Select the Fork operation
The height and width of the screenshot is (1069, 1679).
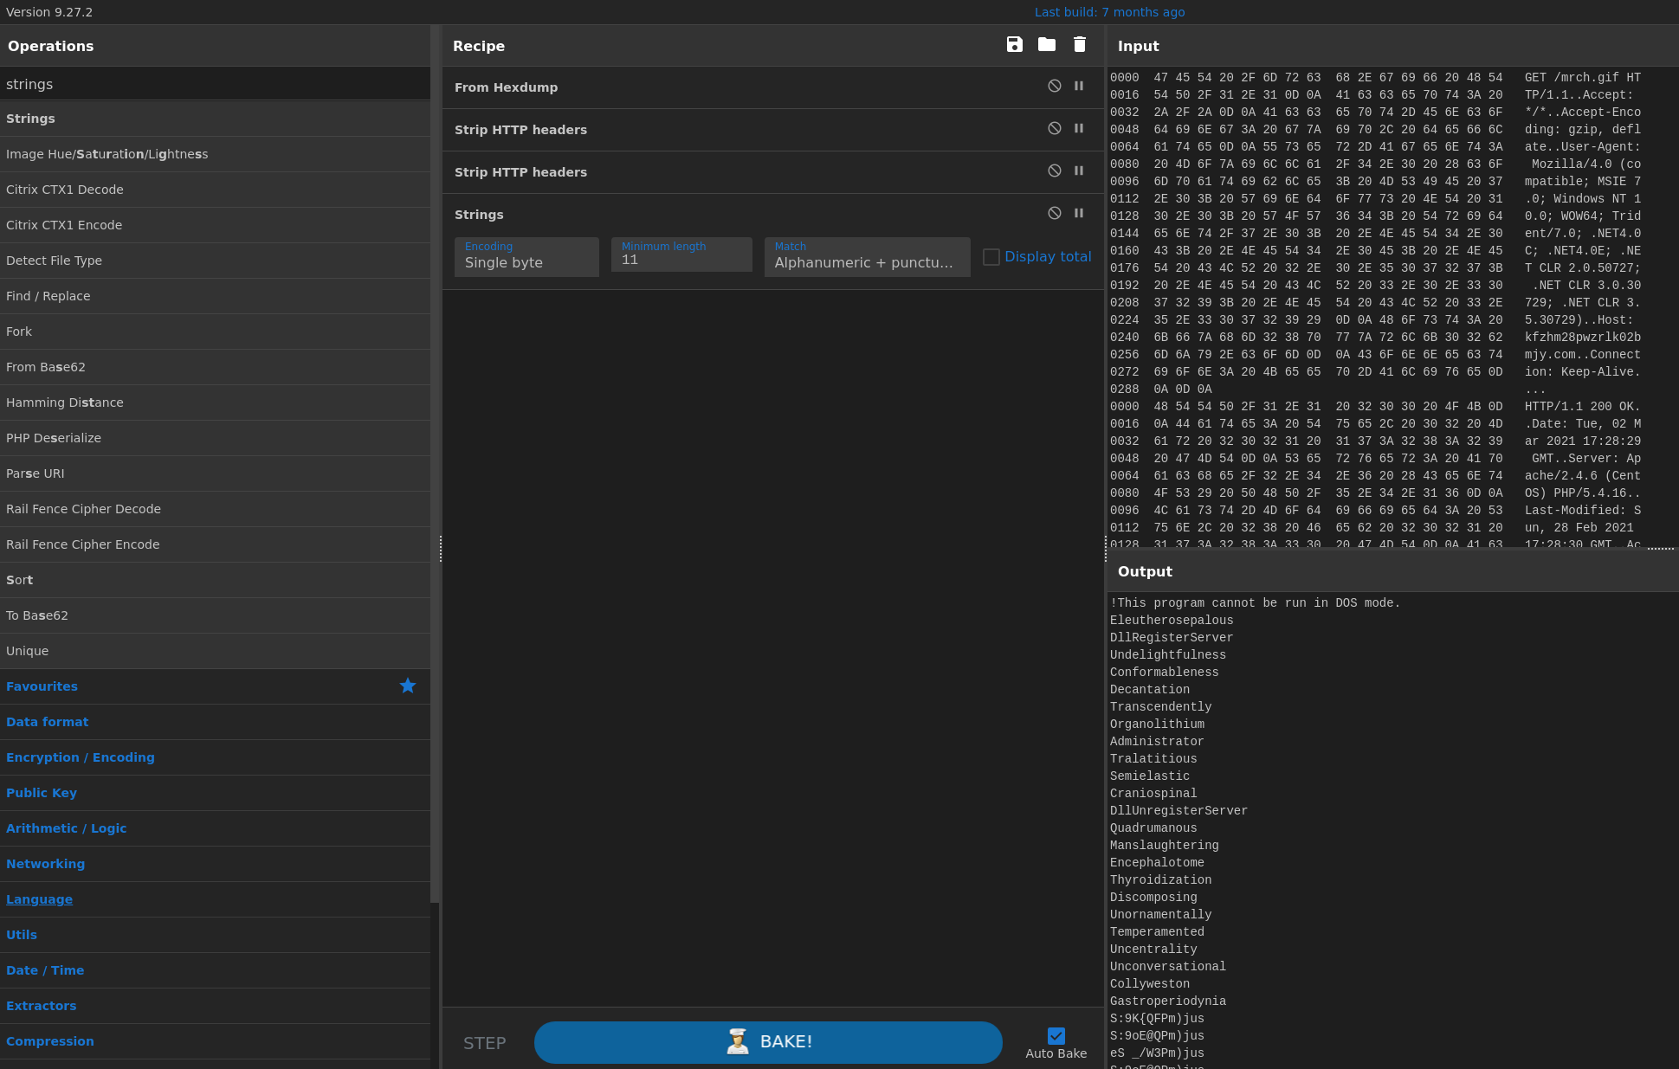215,332
